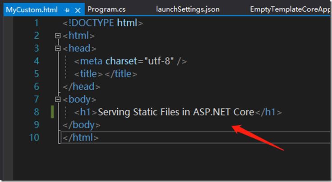332x182 pixels.
Task: Click the closing head tag
Action: click(82, 86)
